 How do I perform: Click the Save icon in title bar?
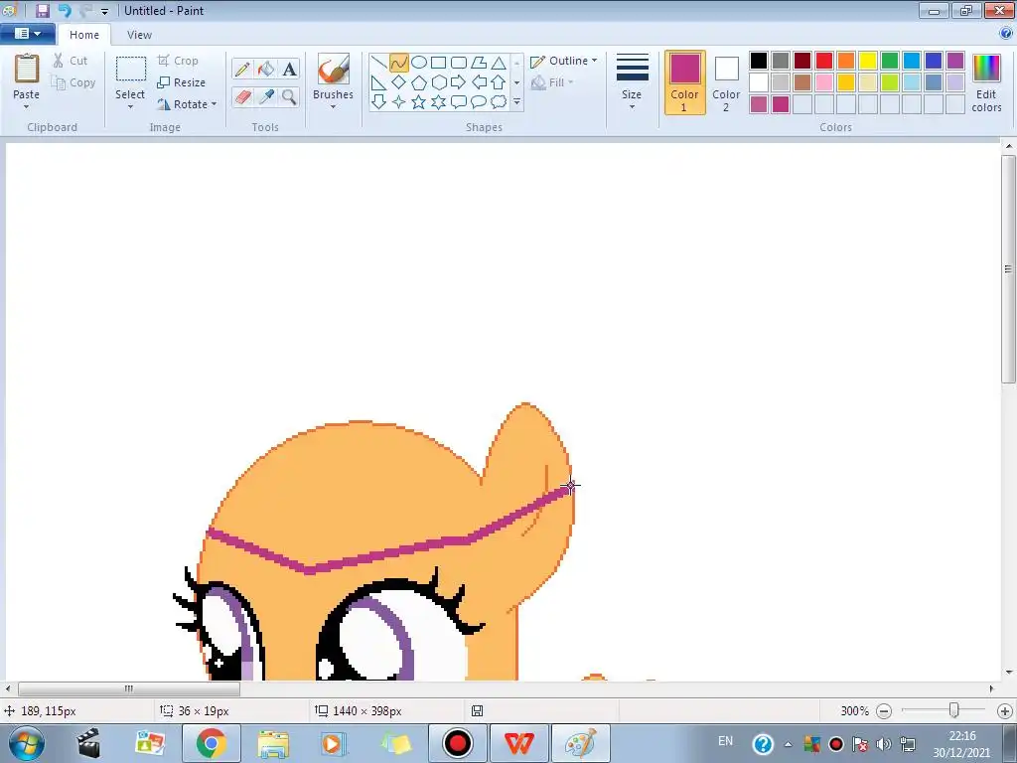[x=43, y=10]
